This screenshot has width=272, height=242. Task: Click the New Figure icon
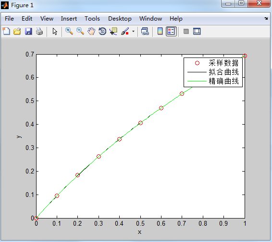[6, 31]
